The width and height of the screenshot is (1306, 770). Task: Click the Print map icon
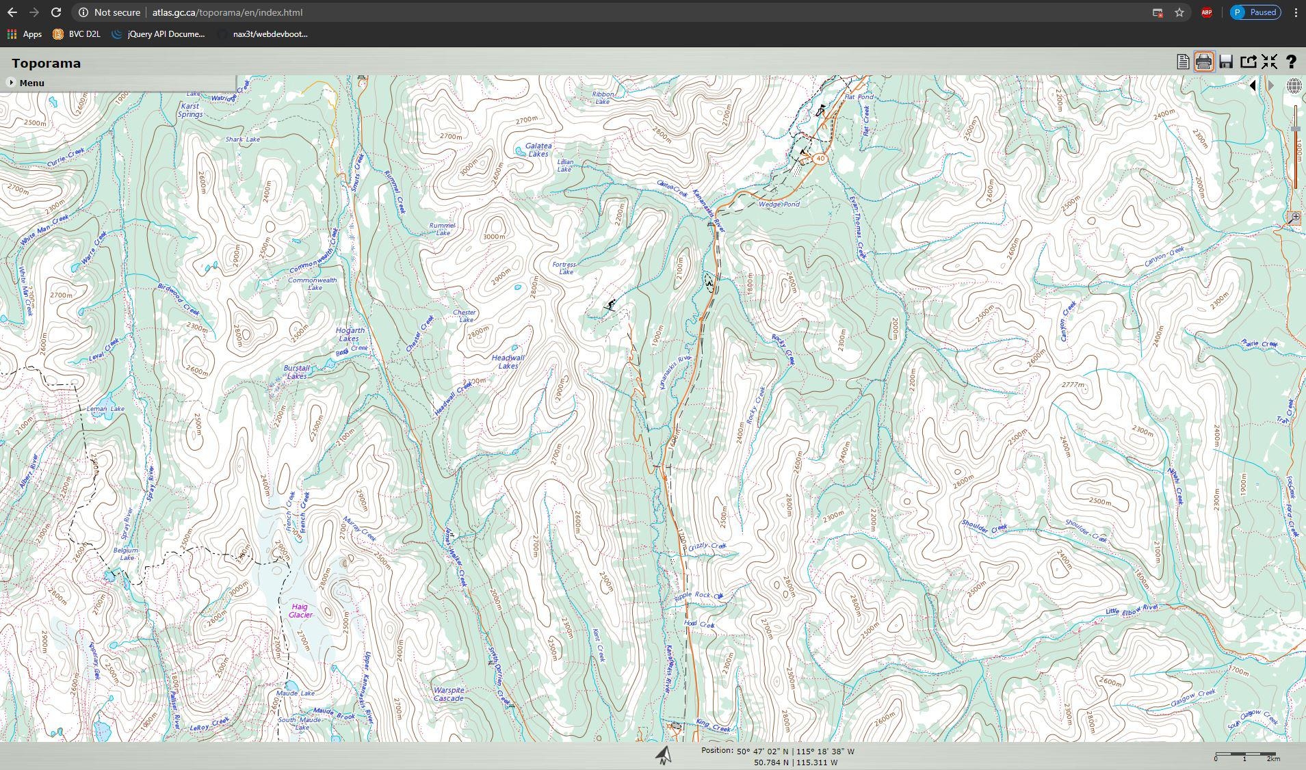pos(1203,62)
